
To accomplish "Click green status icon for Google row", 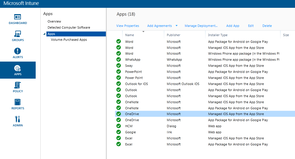I will 119,132.
